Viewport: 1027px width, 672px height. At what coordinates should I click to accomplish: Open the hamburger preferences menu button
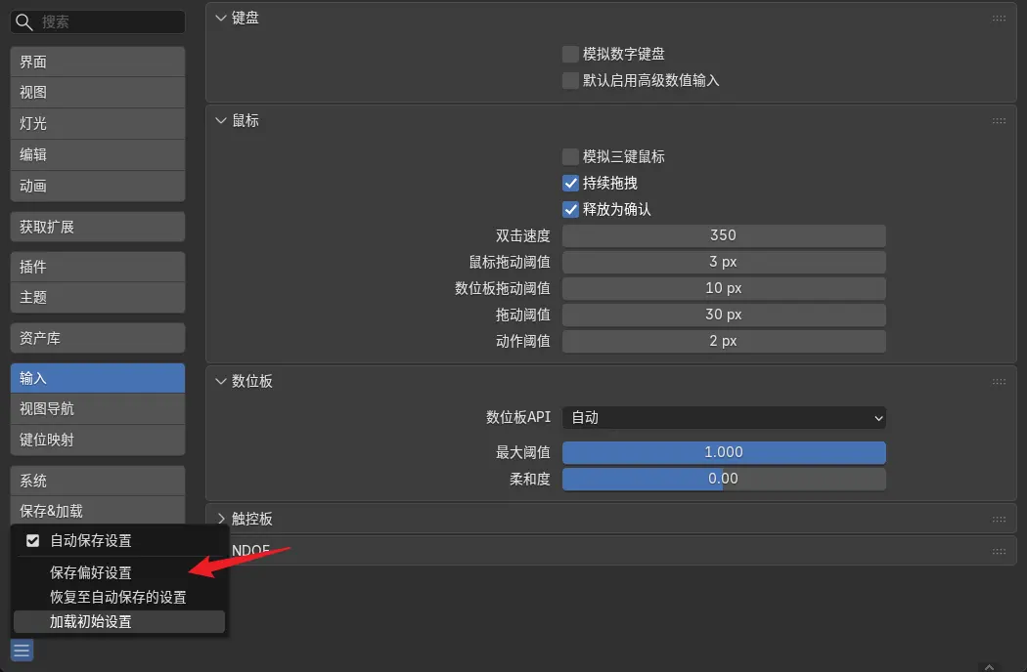coord(22,651)
